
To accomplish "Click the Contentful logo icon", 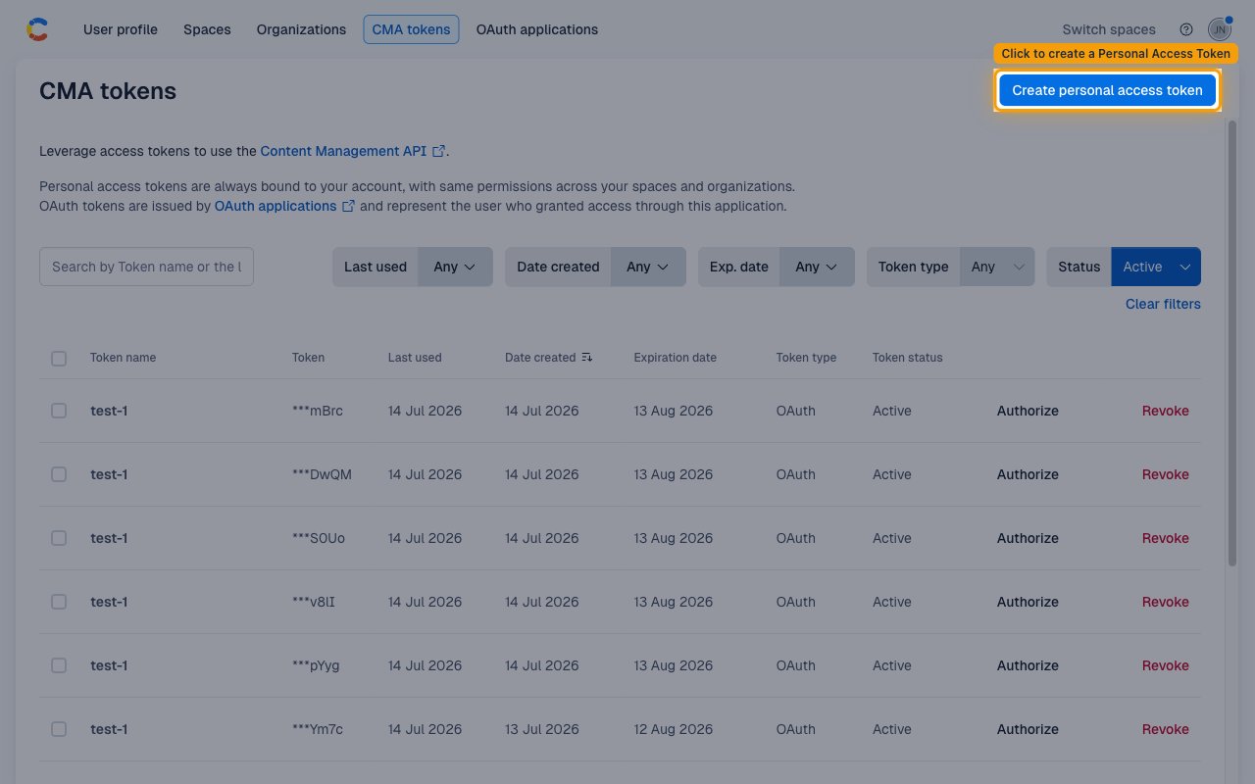I will pos(37,29).
